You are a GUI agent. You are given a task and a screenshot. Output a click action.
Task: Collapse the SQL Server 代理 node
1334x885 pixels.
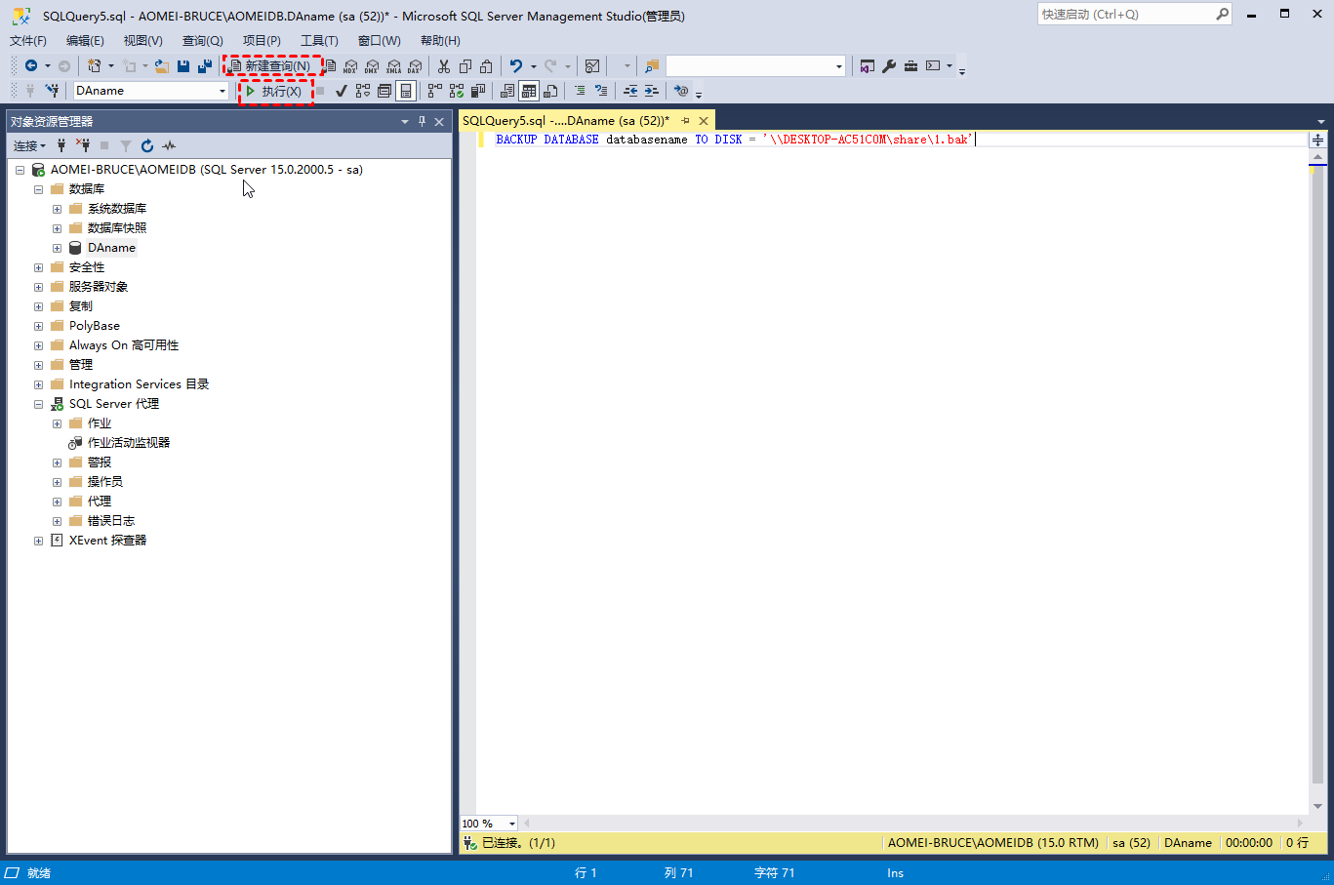[38, 404]
